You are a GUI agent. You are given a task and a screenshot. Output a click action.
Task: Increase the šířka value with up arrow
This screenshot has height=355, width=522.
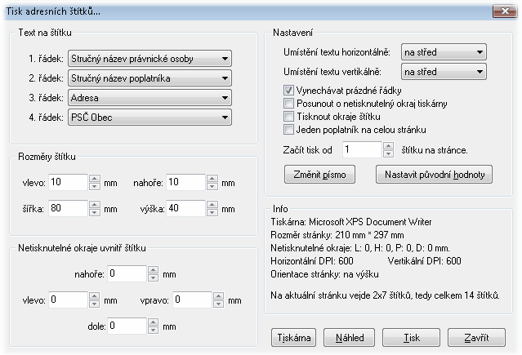(95, 205)
